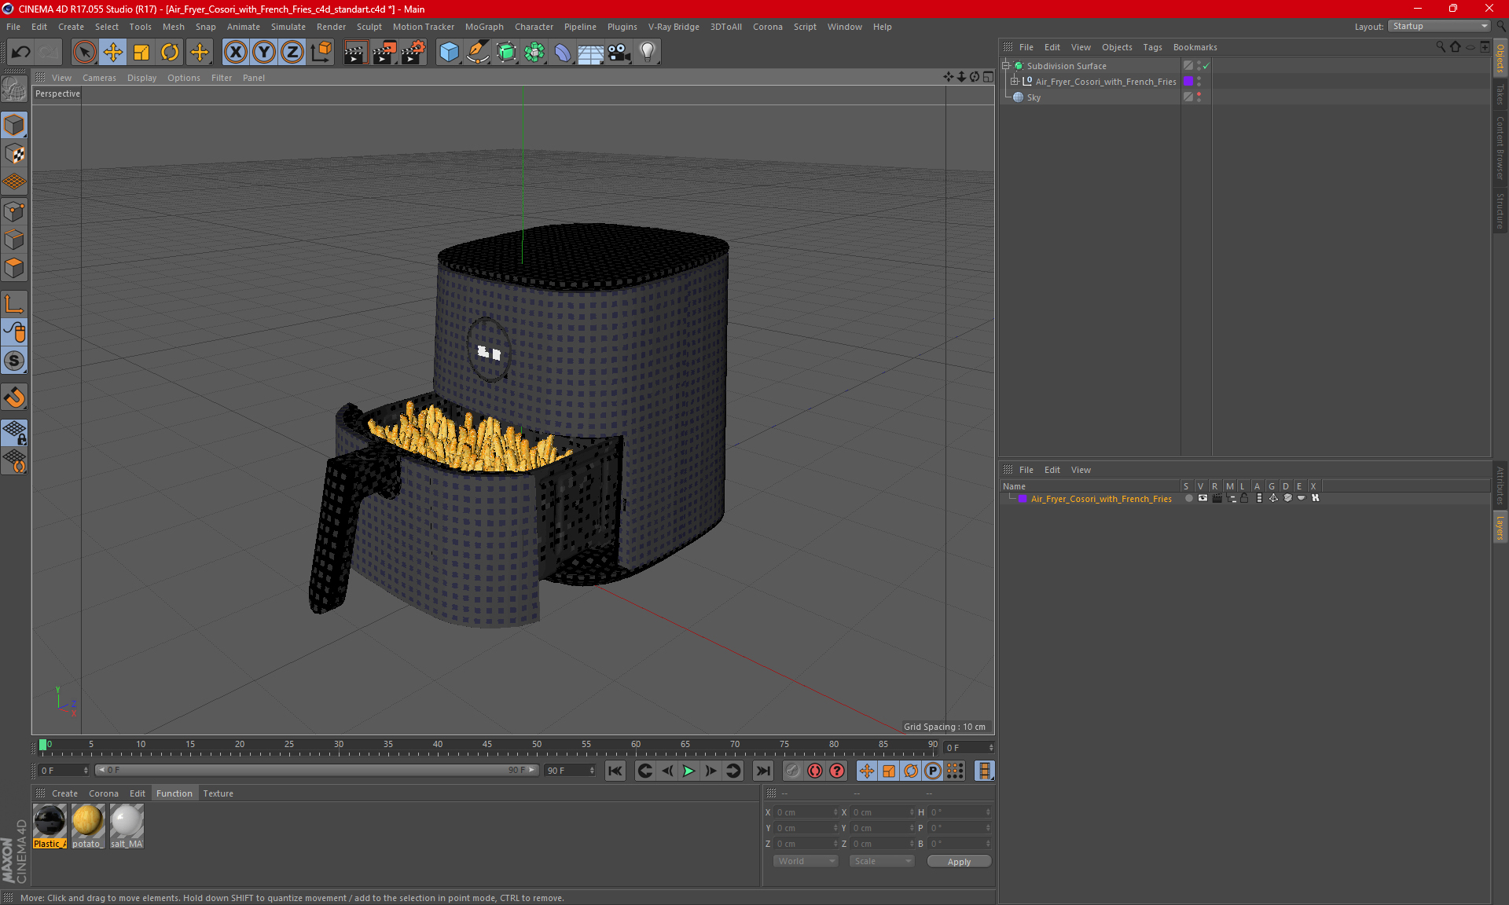Toggle Autokeying button
This screenshot has height=905, width=1509.
(x=815, y=771)
